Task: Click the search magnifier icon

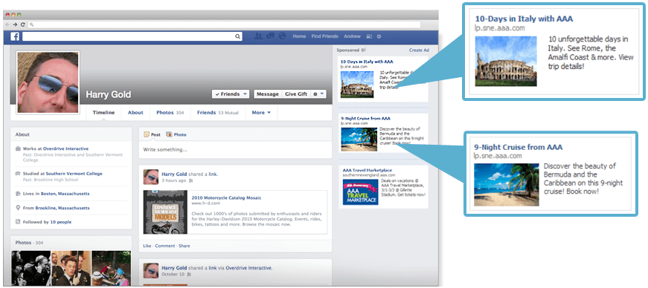Action: (238, 36)
